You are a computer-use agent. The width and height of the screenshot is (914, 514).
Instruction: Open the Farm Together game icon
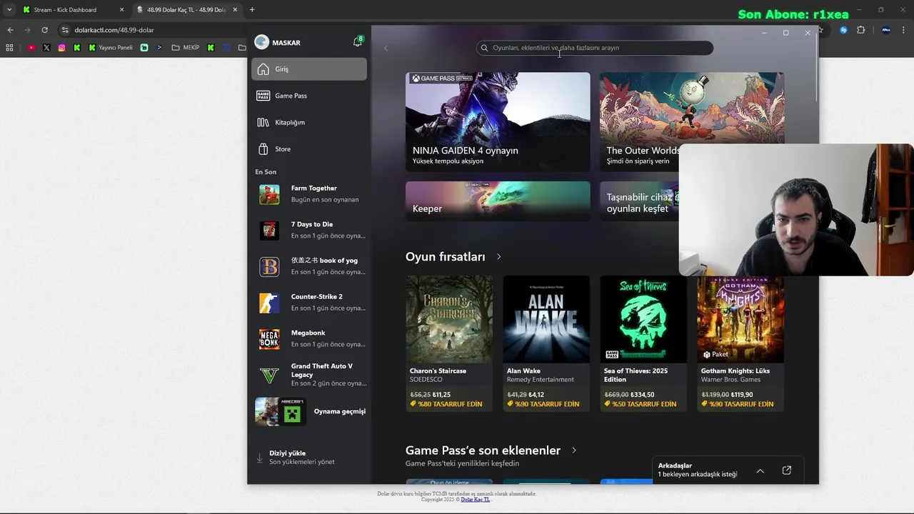pyautogui.click(x=269, y=194)
